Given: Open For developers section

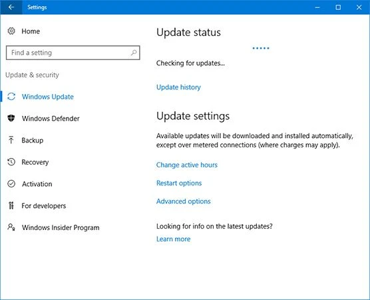Looking at the screenshot, I should (x=44, y=206).
